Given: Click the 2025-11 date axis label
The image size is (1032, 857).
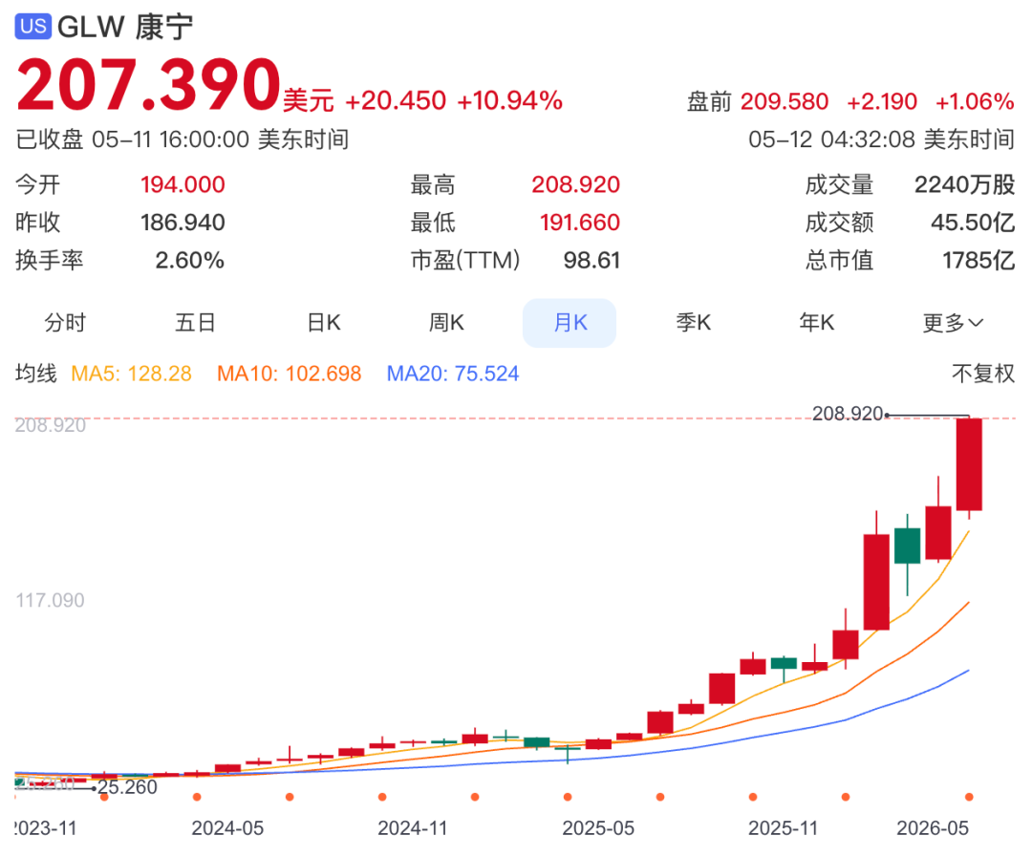Looking at the screenshot, I should coord(784,828).
